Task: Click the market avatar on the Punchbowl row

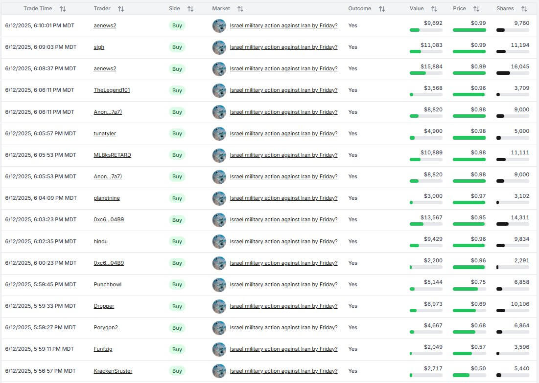Action: pos(219,284)
